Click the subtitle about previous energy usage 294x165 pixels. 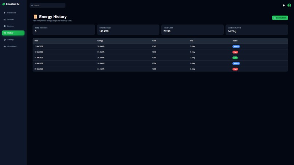click(52, 21)
